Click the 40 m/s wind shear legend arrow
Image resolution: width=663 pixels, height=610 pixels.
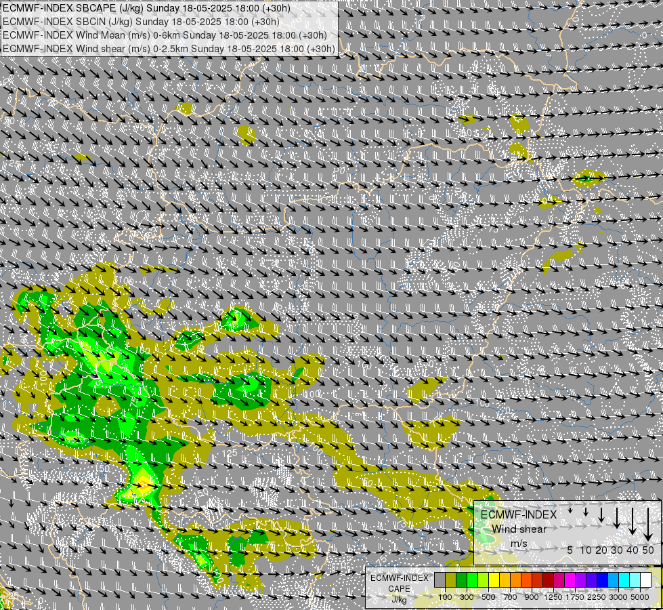[x=633, y=521]
